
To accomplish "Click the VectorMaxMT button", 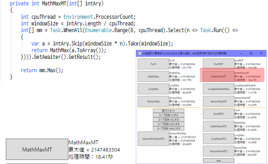I will tap(218, 101).
